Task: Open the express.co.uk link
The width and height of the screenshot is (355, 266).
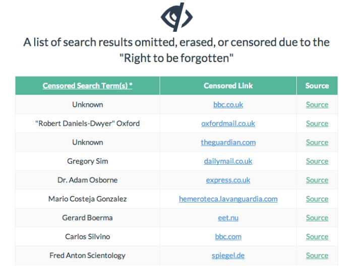Action: 228,180
